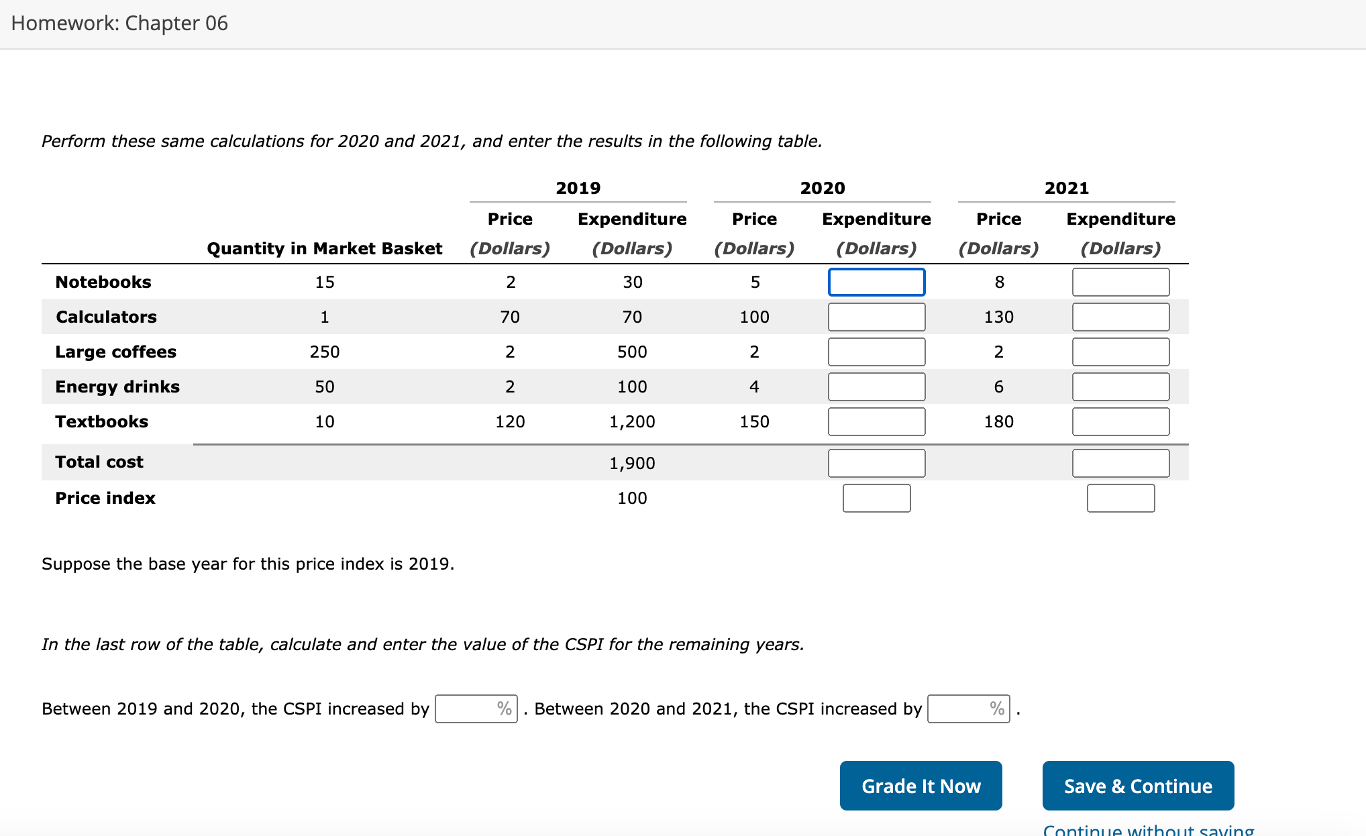
Task: Click the Homework: Chapter 06 title
Action: 119,23
